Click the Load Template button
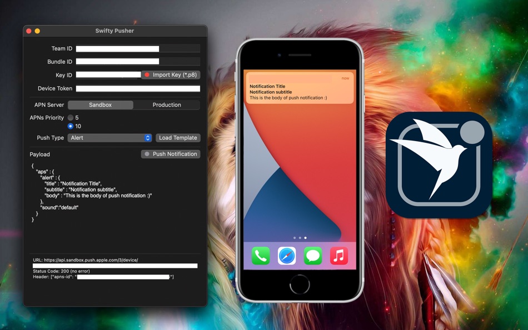Image resolution: width=528 pixels, height=330 pixels. (178, 138)
